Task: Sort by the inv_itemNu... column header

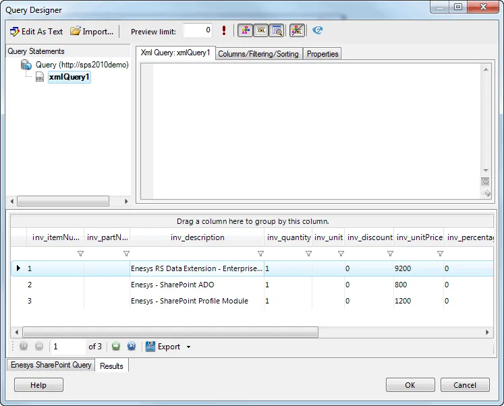Action: [x=55, y=237]
